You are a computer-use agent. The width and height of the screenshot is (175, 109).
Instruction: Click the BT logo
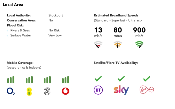(x=98, y=90)
